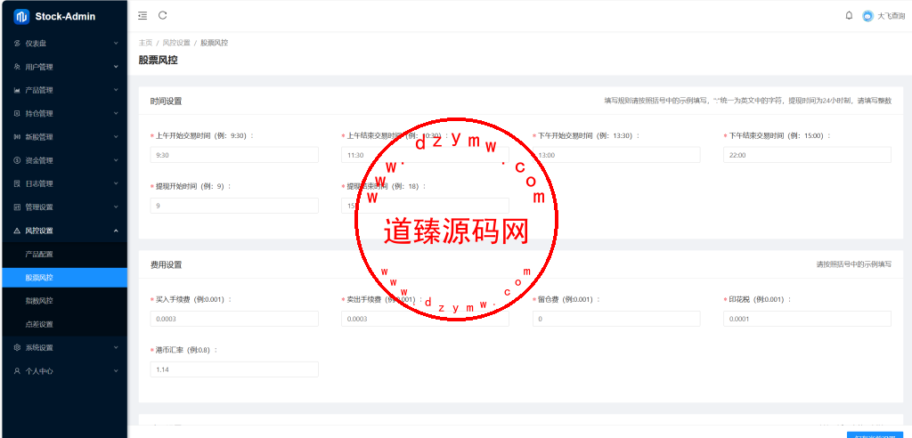Click the 请按照括号中的示例填写 hint text

click(854, 264)
